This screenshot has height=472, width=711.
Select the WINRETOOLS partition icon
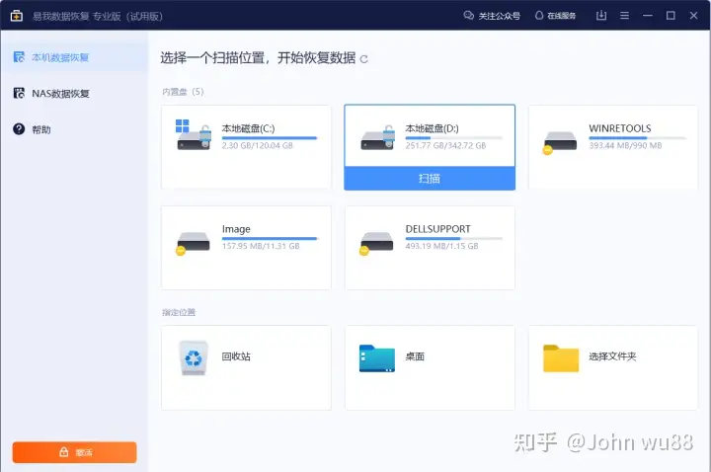click(561, 142)
